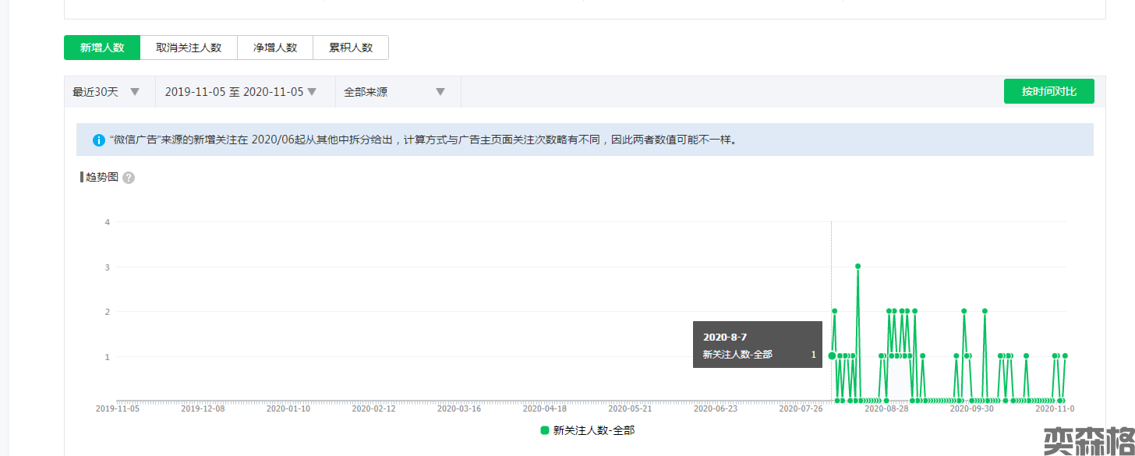Click the 2020-08-28 x-axis date label
Screen dimensions: 1135x456
tap(886, 408)
